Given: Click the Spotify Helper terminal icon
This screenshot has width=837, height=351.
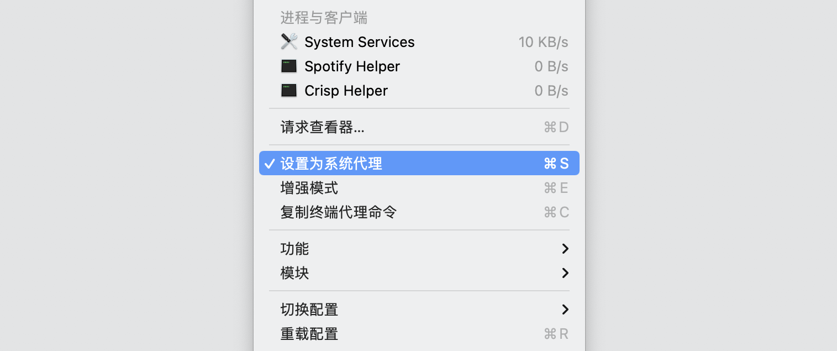Looking at the screenshot, I should coord(289,66).
